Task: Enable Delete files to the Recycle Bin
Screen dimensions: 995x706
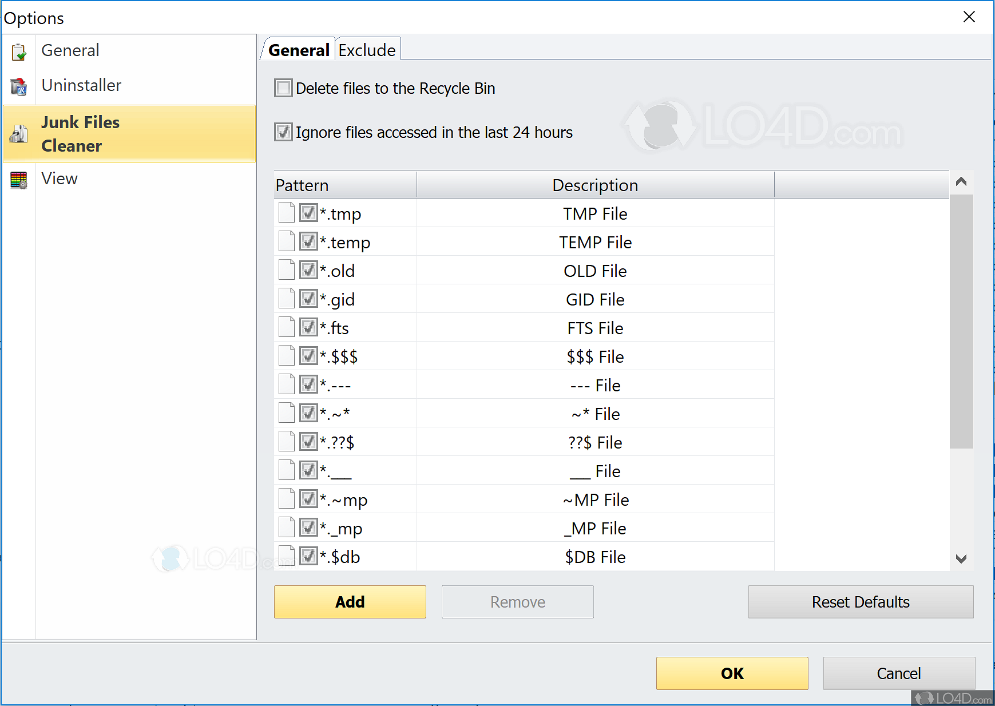Action: (x=283, y=88)
